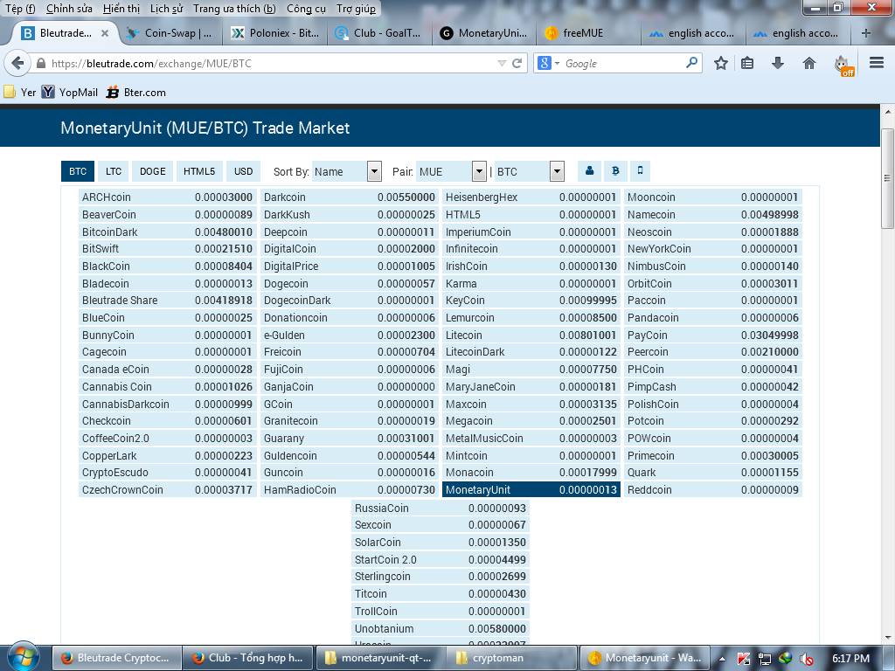Select the DOGE market tab

pyautogui.click(x=152, y=171)
